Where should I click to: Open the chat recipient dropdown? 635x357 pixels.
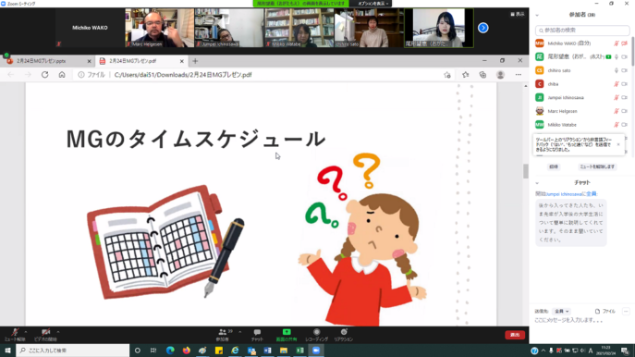(562, 311)
